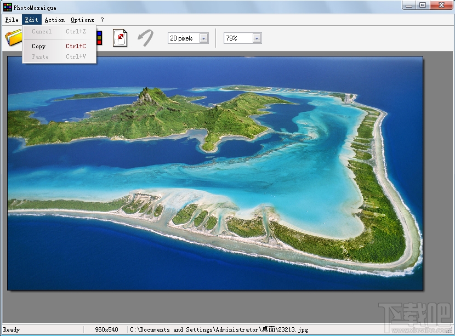Click the grayed Paste menu entry

40,56
